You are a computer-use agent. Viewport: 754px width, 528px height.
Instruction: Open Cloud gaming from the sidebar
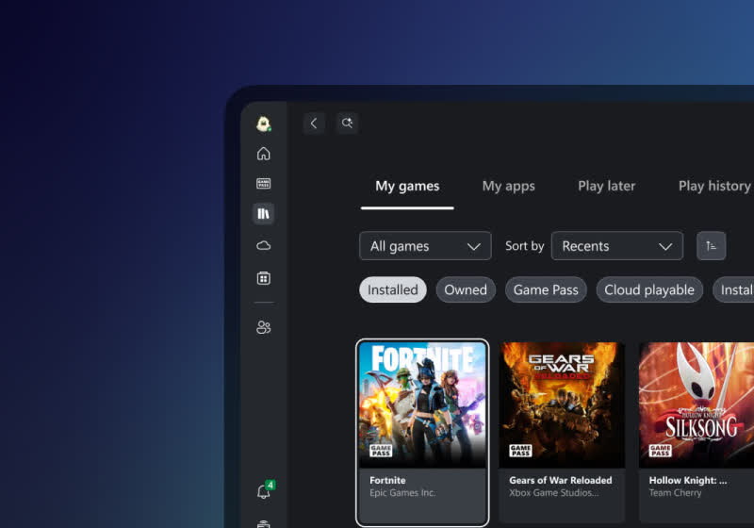coord(263,245)
